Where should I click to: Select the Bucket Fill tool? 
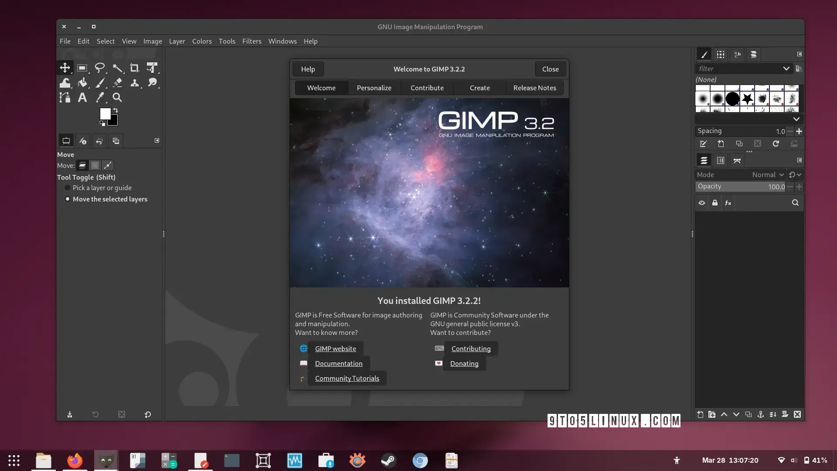click(x=82, y=83)
